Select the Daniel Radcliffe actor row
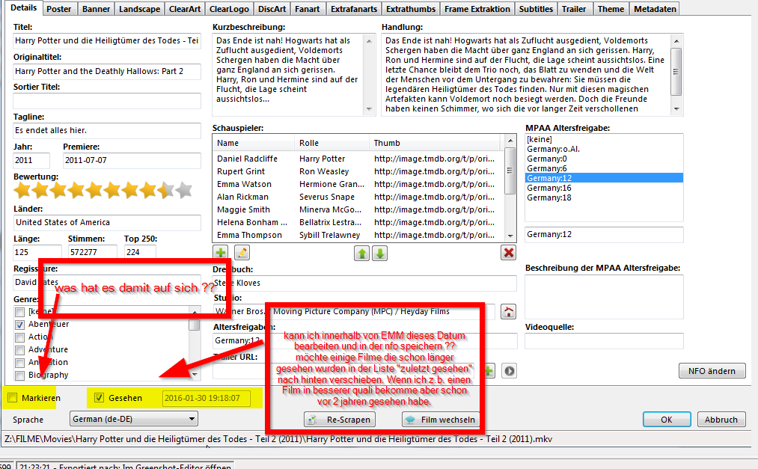The height and width of the screenshot is (469, 758). click(358, 159)
